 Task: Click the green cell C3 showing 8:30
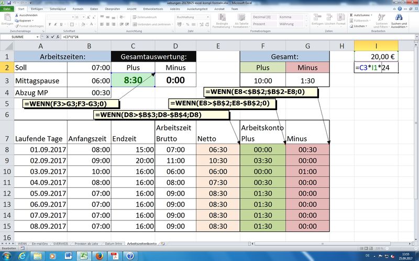[133, 81]
